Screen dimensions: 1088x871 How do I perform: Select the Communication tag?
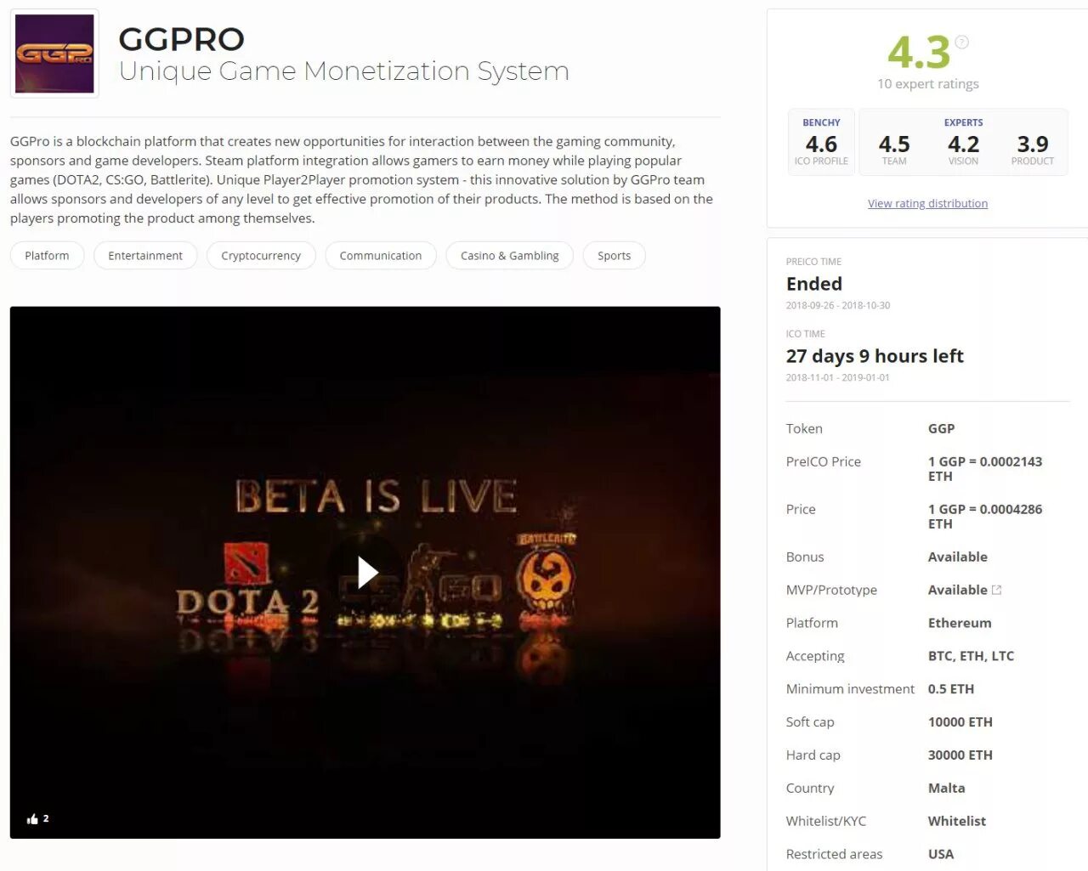(381, 256)
